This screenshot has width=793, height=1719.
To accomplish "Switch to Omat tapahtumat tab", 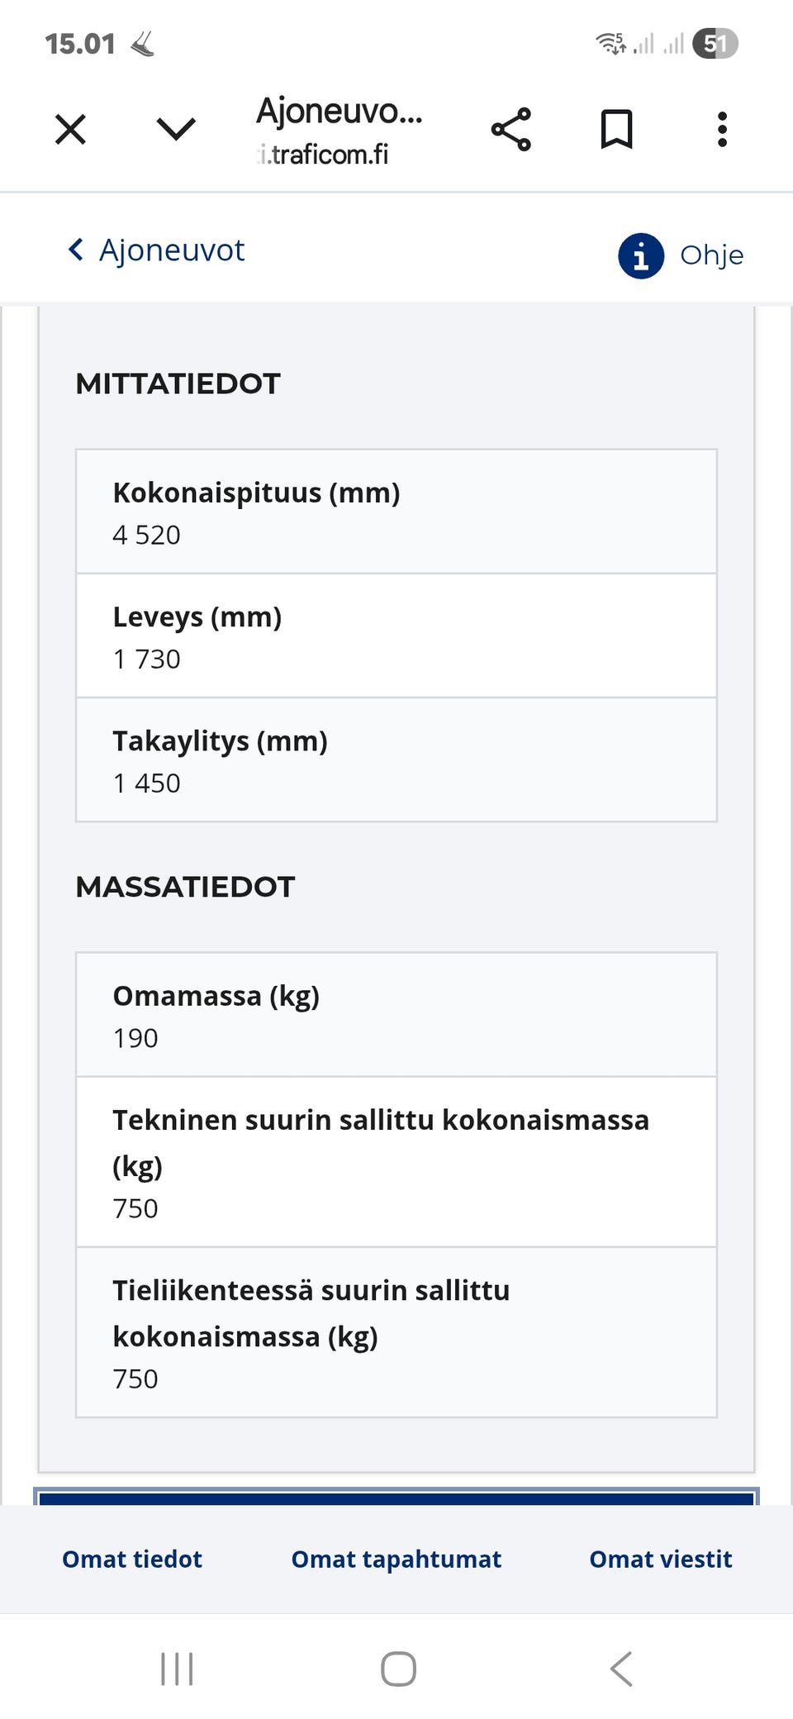I will pos(396,1559).
